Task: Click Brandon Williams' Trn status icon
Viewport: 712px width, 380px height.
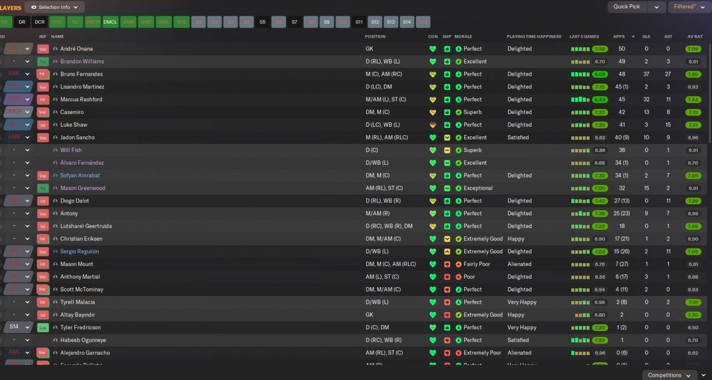Action: click(43, 62)
